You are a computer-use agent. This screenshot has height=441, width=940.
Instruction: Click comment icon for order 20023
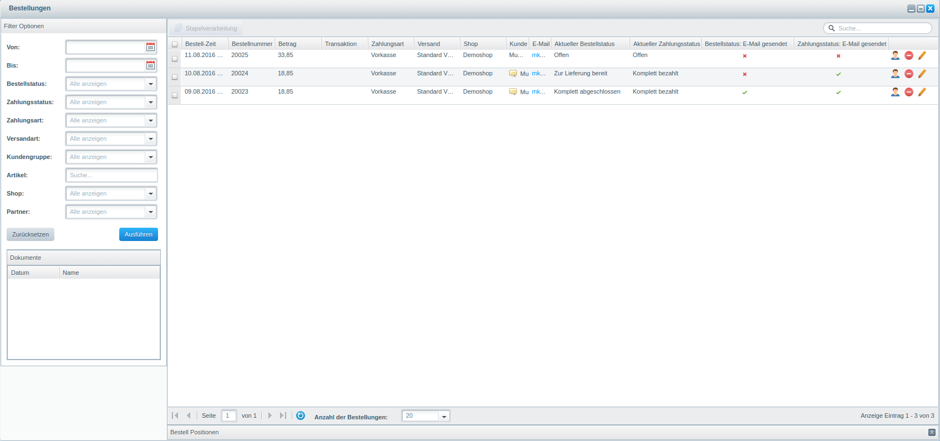(x=513, y=92)
